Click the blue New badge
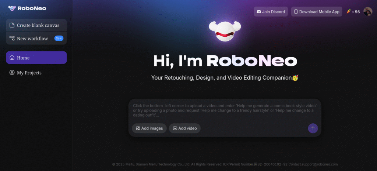377x171 pixels. coord(59,38)
